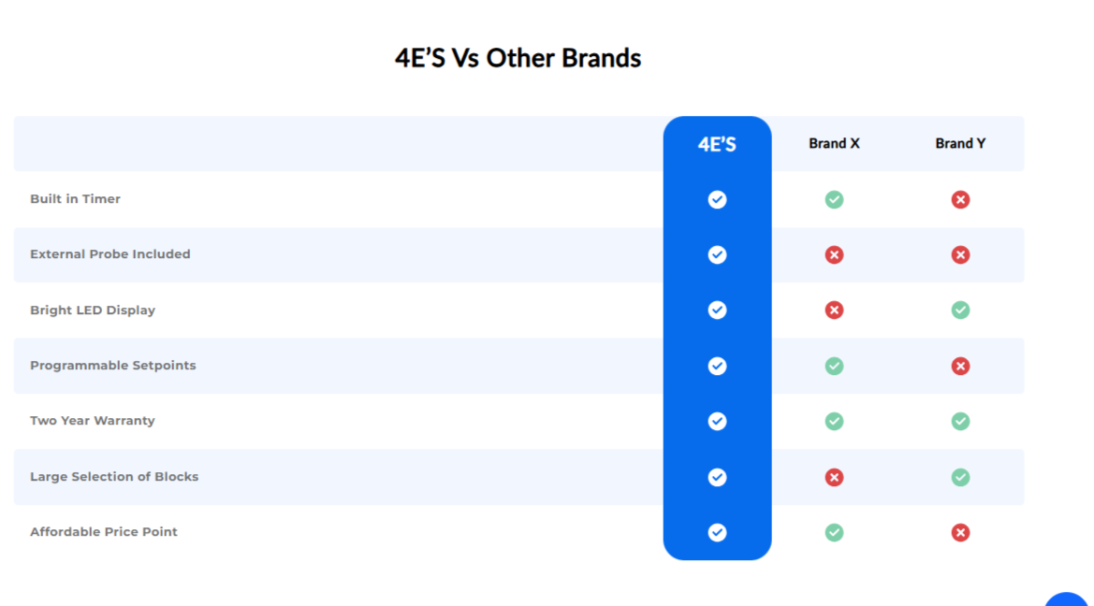This screenshot has height=606, width=1094.
Task: Click the 4E'S Vs Other Brands heading
Action: [x=518, y=58]
